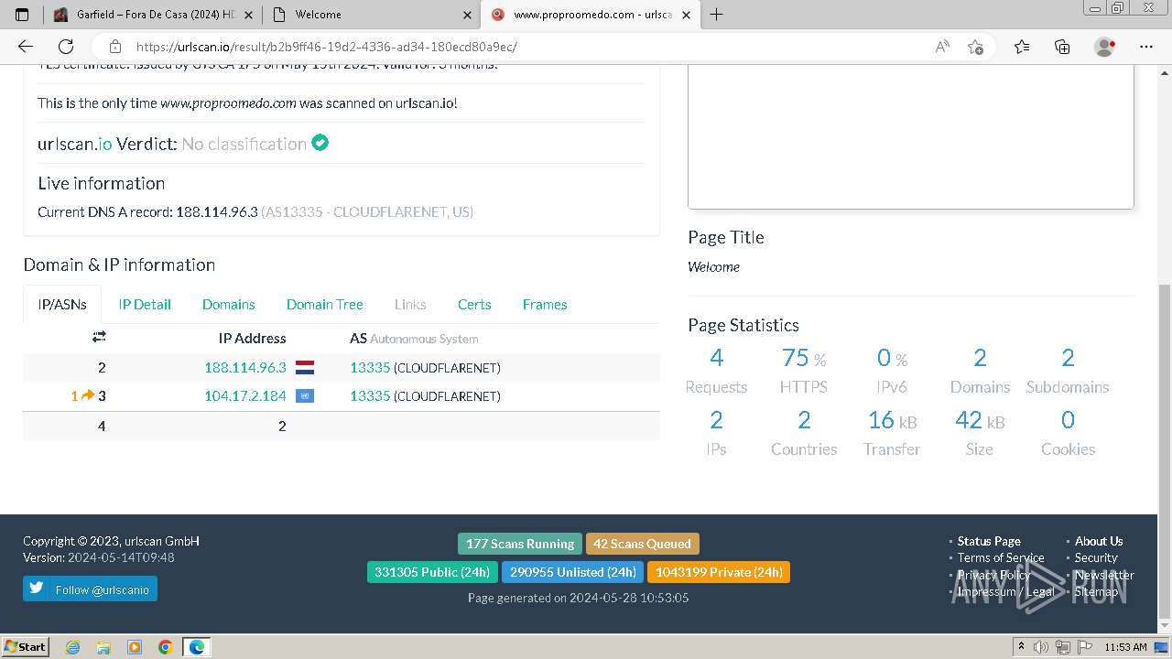Click the 177 Scans Running badge
The width and height of the screenshot is (1172, 659).
tap(520, 544)
